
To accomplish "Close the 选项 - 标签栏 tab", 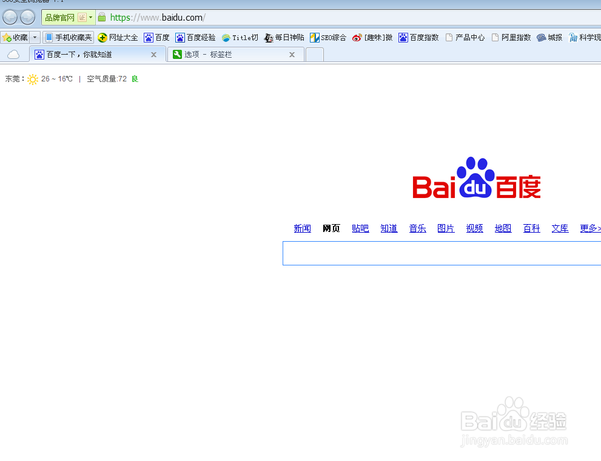I will click(x=292, y=55).
